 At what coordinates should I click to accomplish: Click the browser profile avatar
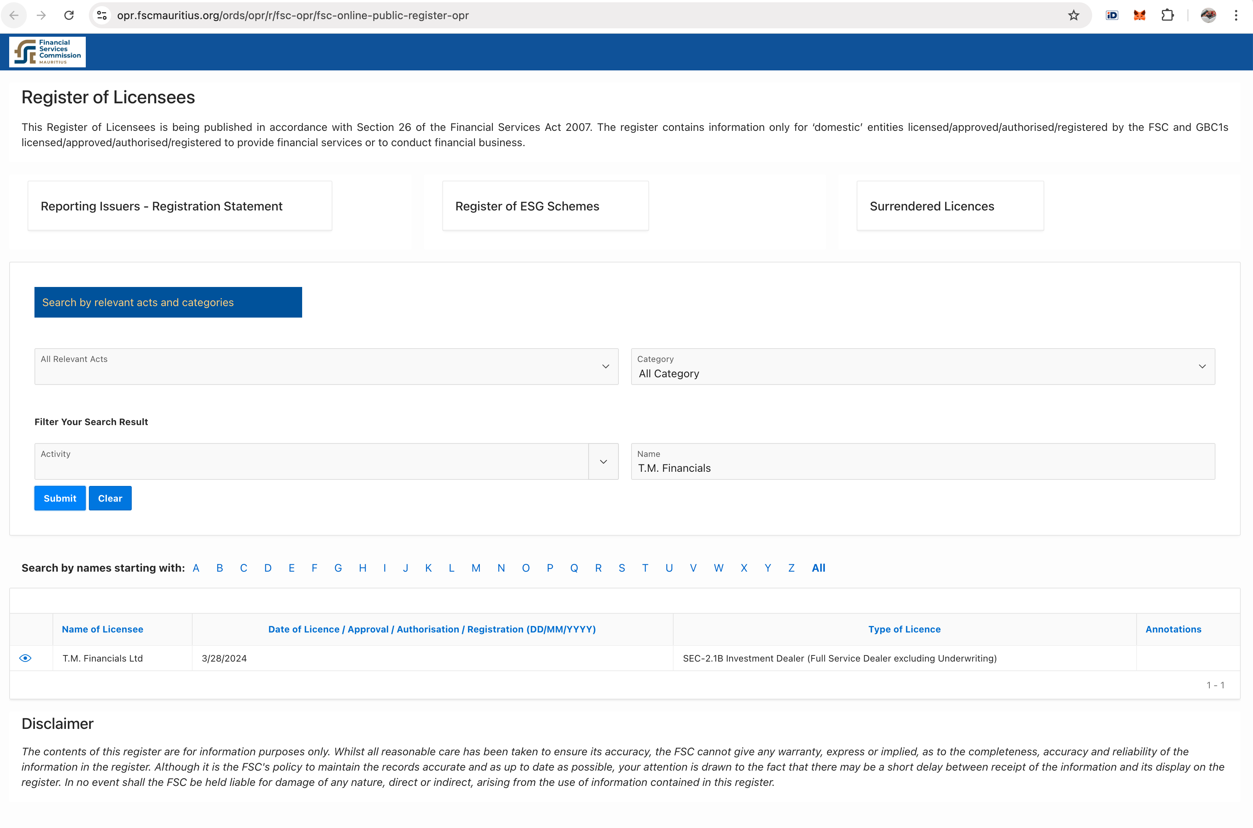click(1208, 15)
